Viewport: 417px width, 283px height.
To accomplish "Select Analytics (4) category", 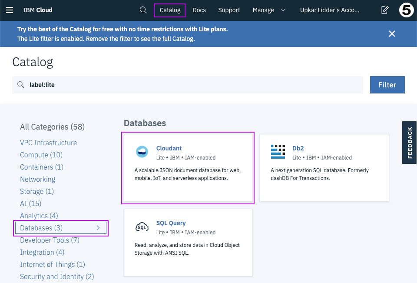I will pyautogui.click(x=39, y=216).
